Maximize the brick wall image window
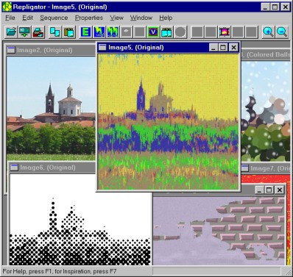This screenshot has width=293, height=277. click(x=269, y=190)
